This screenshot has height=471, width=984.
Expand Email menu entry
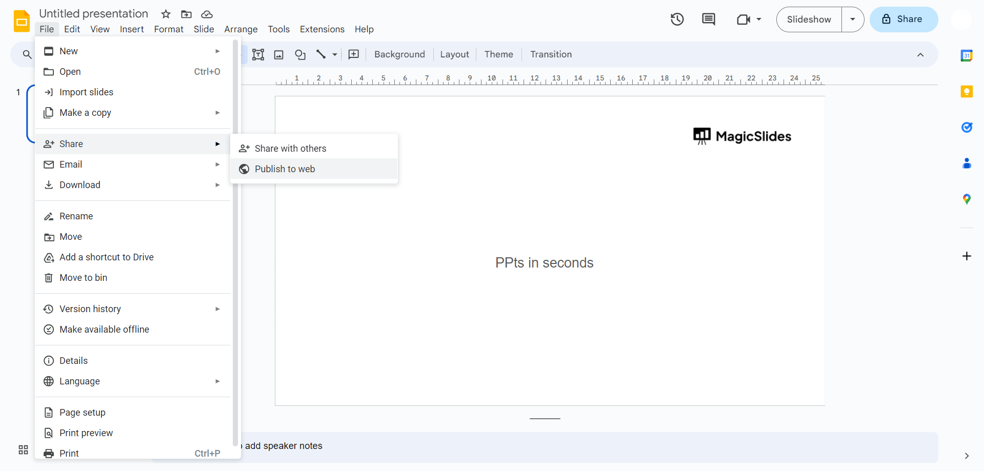point(133,165)
